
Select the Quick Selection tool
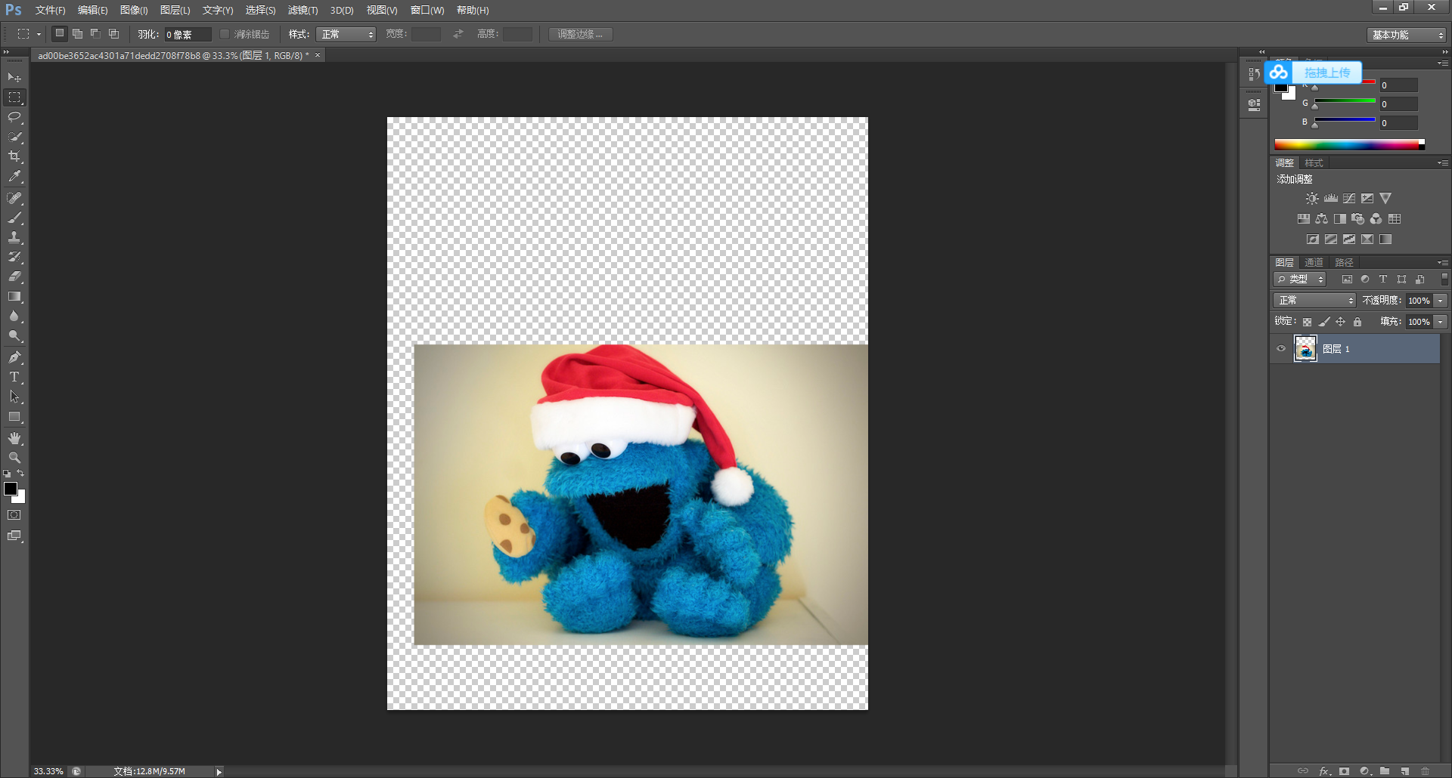[14, 137]
